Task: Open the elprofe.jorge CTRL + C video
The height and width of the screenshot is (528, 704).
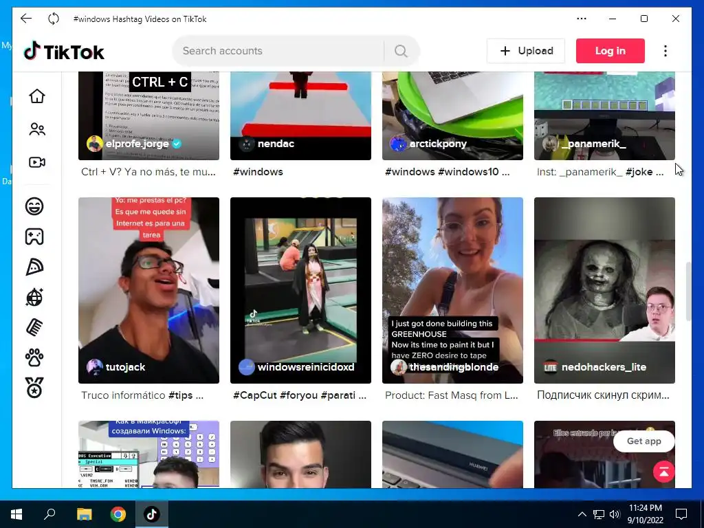Action: point(148,115)
